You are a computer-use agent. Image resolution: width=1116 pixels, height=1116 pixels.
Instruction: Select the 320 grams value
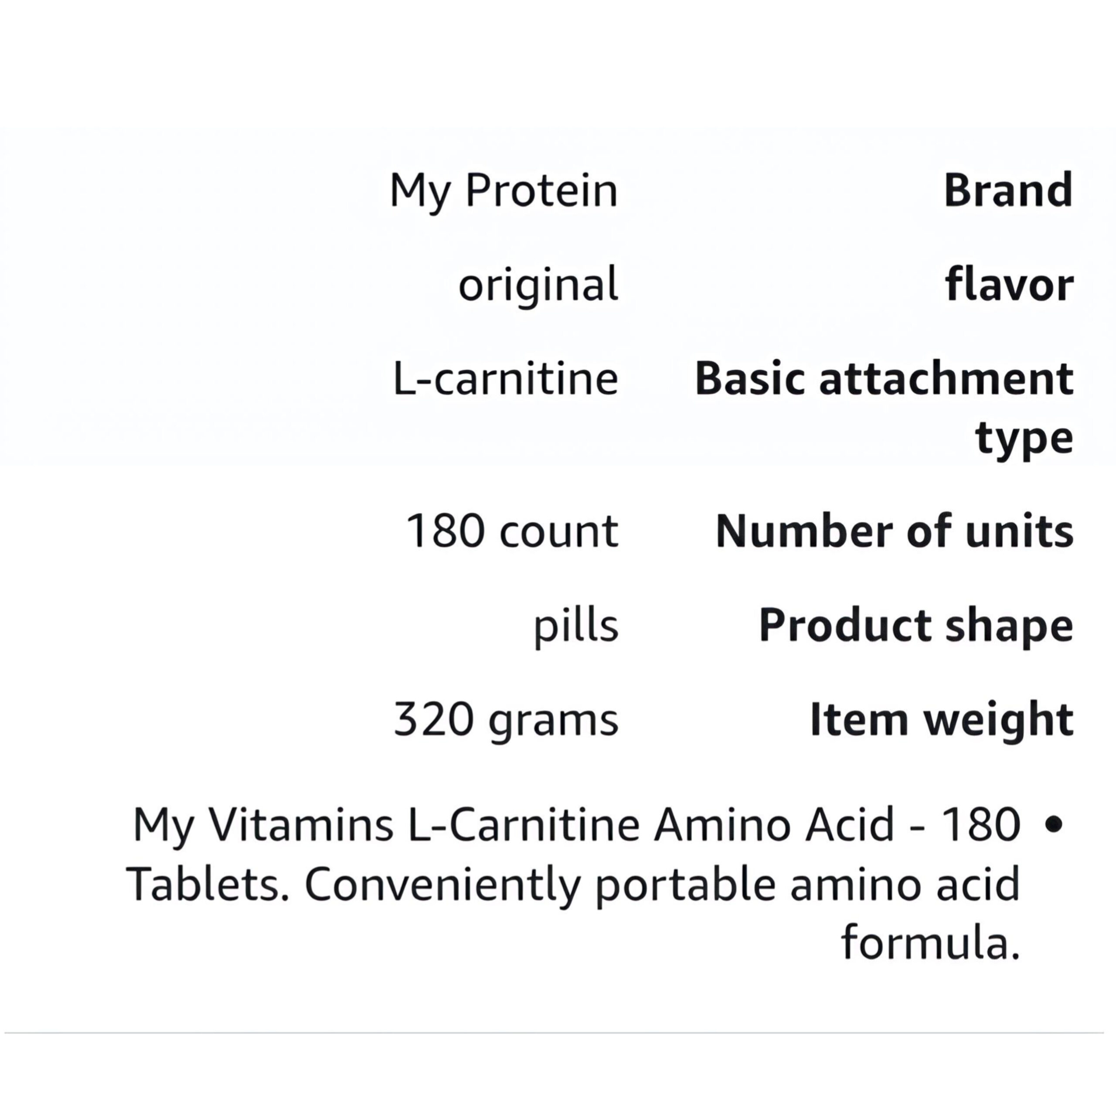point(506,720)
